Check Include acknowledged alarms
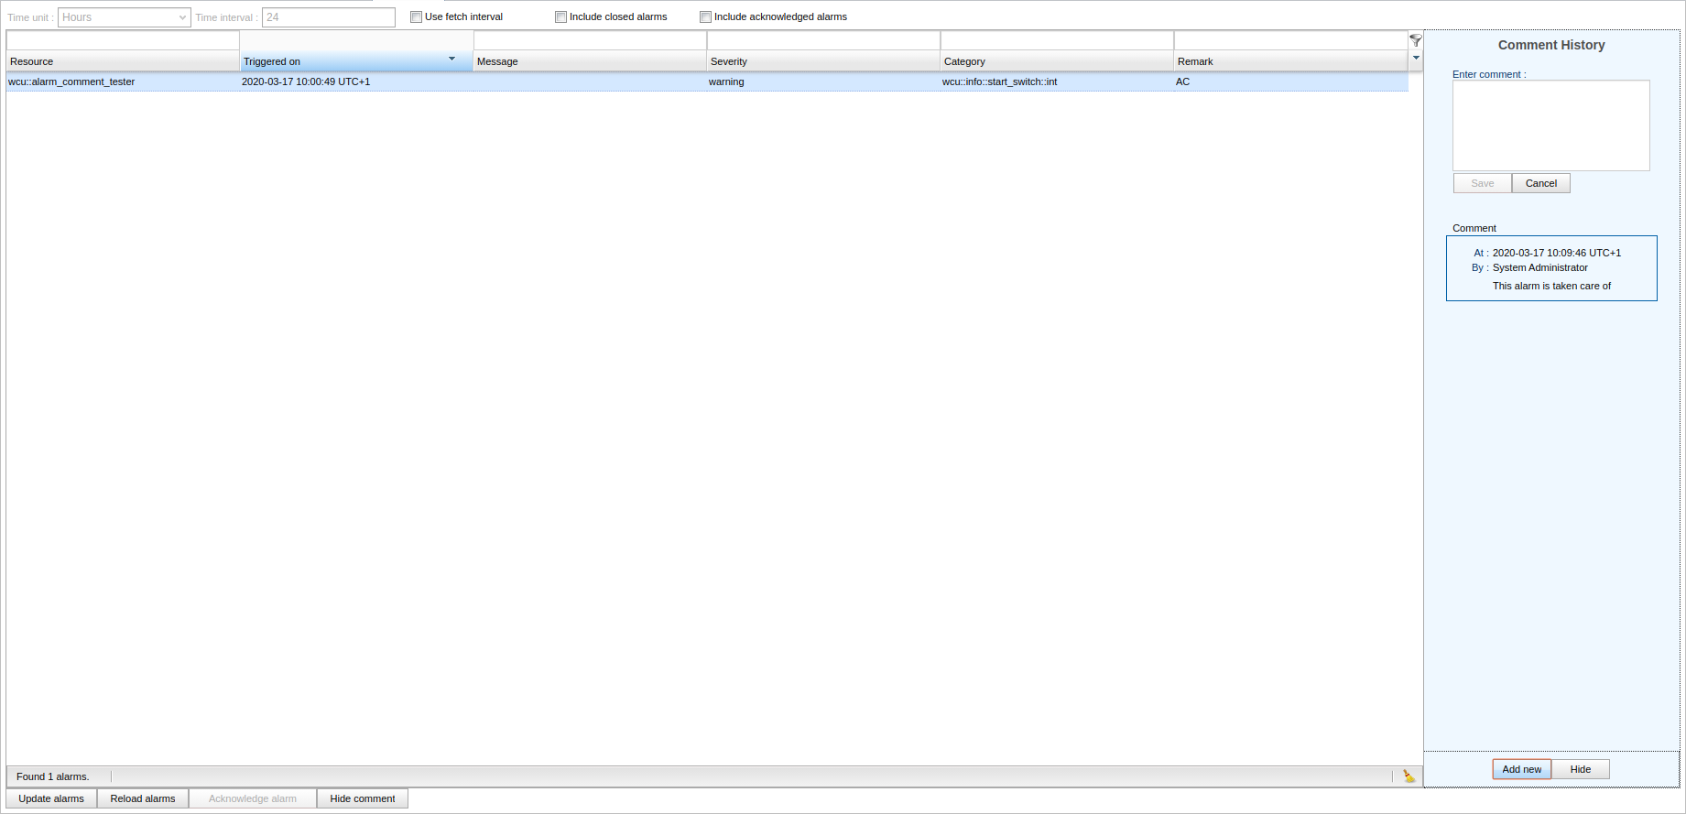This screenshot has height=814, width=1686. tap(705, 17)
